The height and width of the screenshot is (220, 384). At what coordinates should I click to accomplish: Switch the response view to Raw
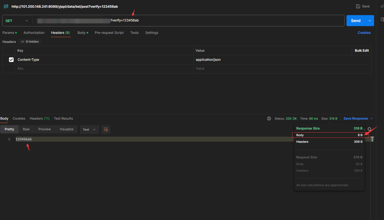(x=26, y=129)
